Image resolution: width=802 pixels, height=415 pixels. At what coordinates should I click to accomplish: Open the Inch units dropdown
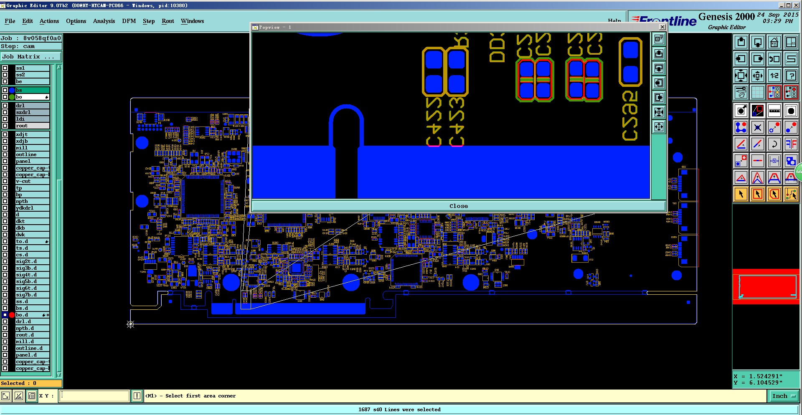[x=784, y=396]
